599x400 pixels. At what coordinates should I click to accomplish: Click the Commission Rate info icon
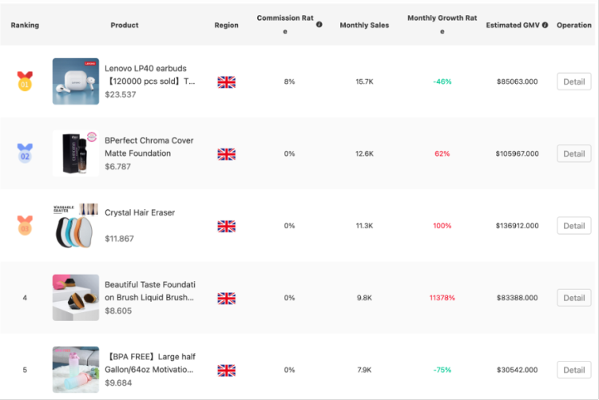click(x=319, y=25)
